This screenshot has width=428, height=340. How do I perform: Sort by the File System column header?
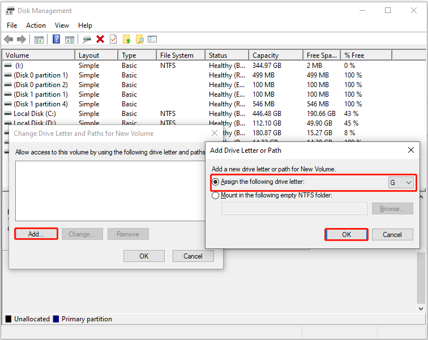click(181, 55)
